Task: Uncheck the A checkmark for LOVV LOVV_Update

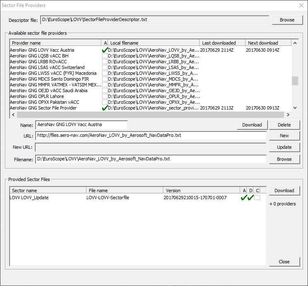Action: pos(244,198)
